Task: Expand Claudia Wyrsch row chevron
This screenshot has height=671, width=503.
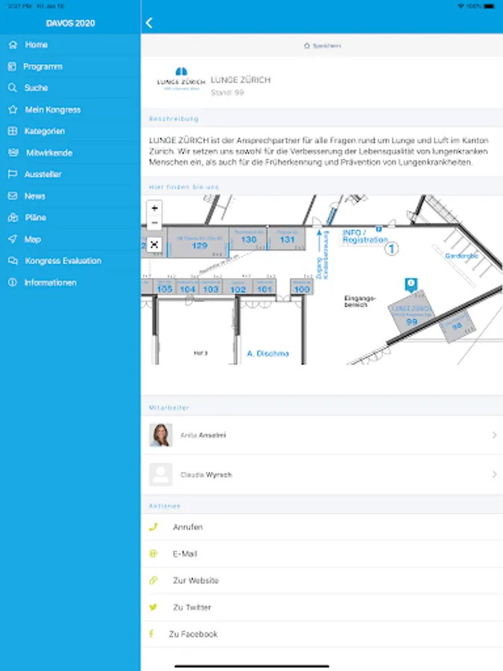Action: (x=495, y=474)
